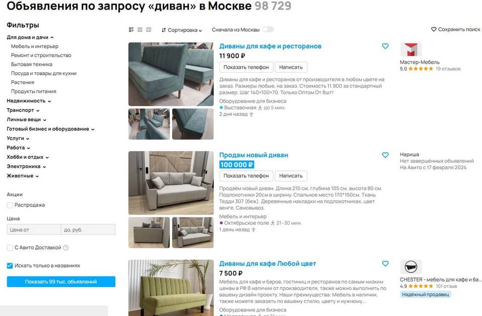Select 'Бытовая техника' subcategory
Viewport: 482px width, 316px height.
[x=31, y=65]
